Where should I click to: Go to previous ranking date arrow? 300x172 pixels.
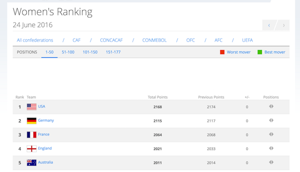[x=269, y=25]
